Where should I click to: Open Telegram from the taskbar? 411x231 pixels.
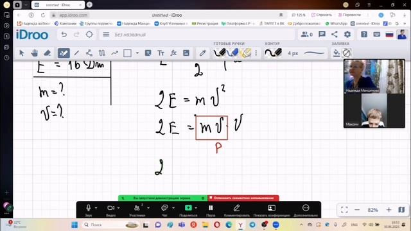(252, 225)
